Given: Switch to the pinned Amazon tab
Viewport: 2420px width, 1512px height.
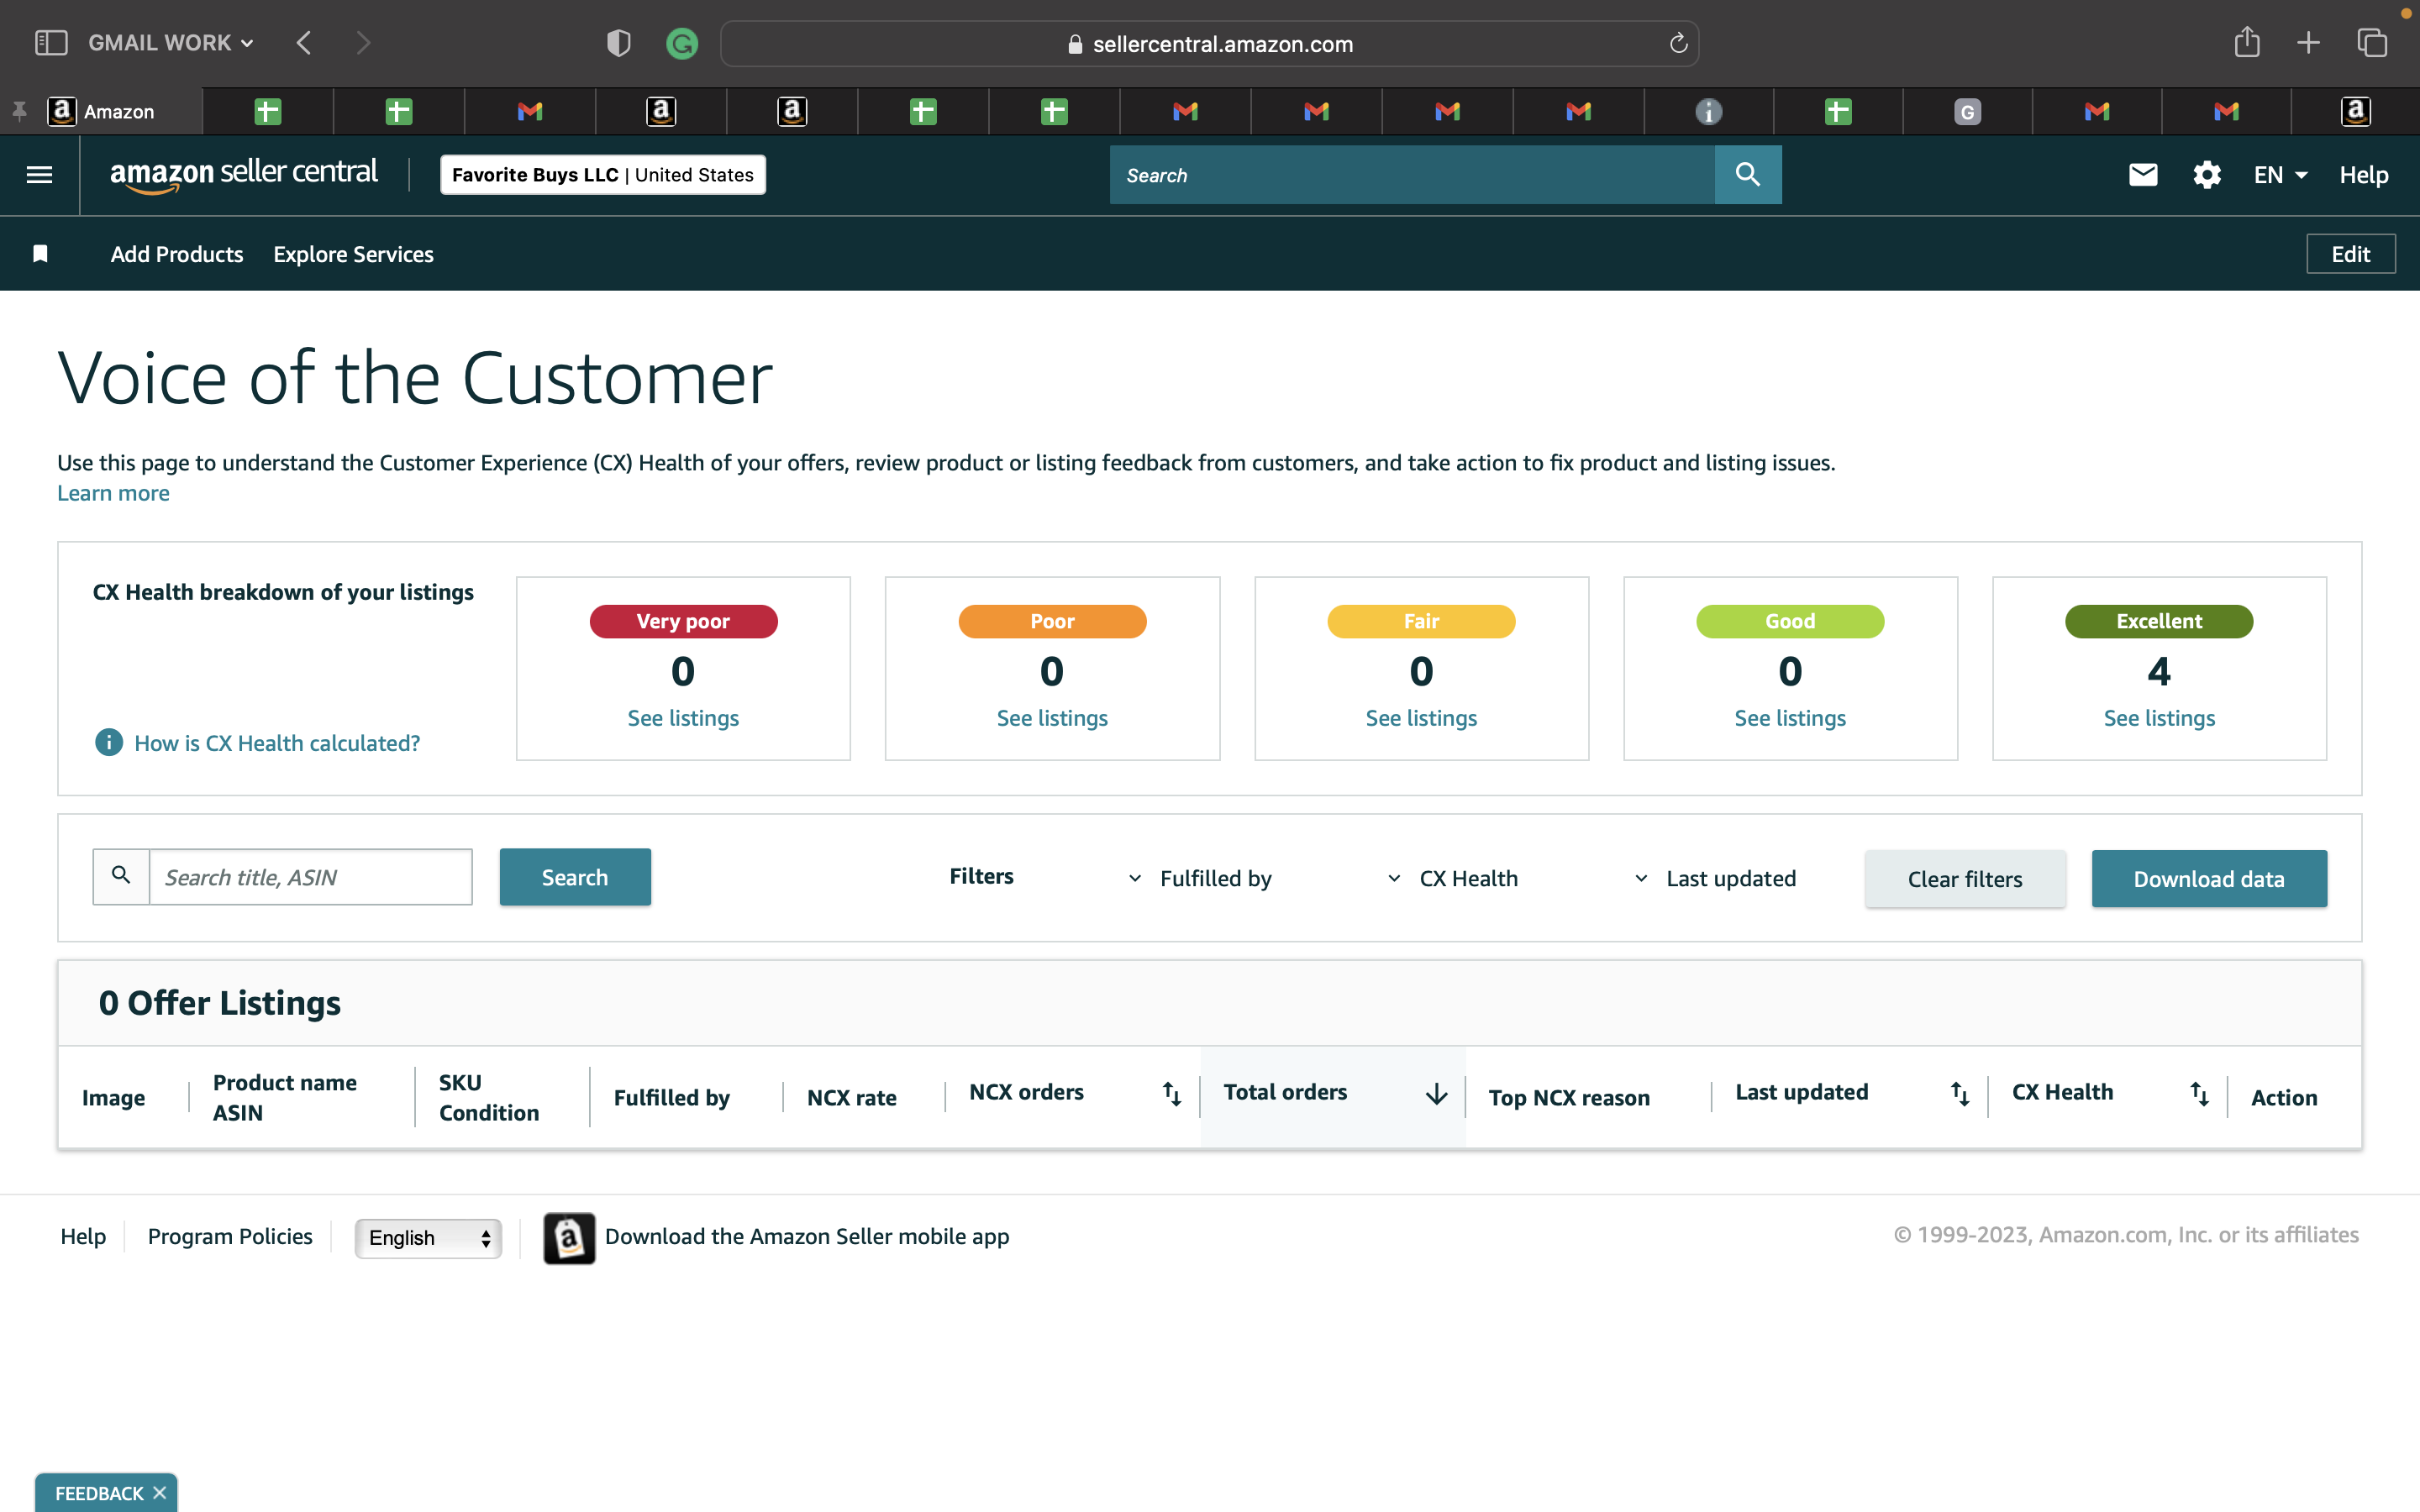Looking at the screenshot, I should [102, 111].
